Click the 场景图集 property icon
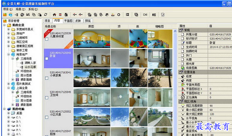The height and width of the screenshot is (136, 232). [183, 68]
